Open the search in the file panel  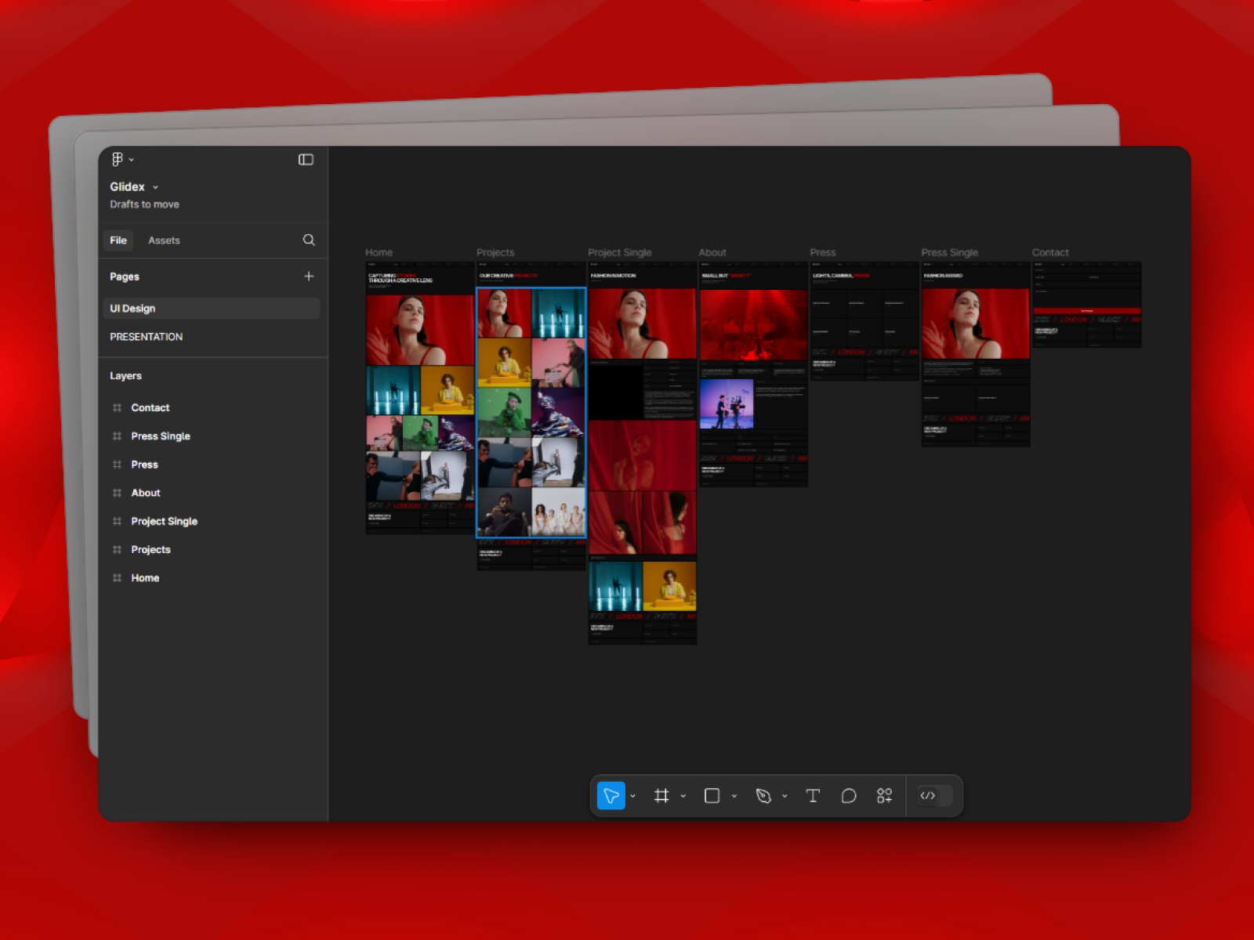click(x=309, y=240)
